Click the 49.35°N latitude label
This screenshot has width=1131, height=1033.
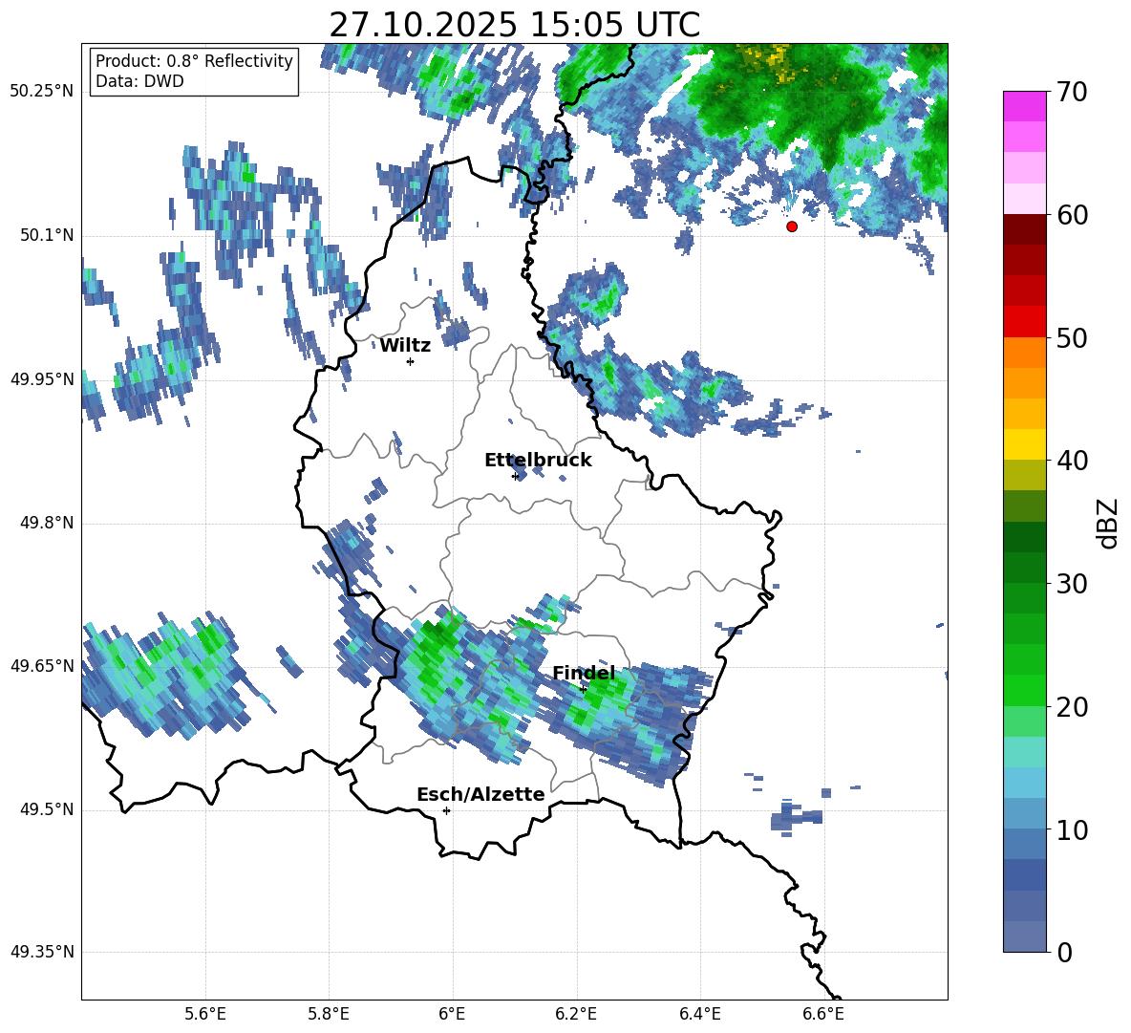pos(42,952)
